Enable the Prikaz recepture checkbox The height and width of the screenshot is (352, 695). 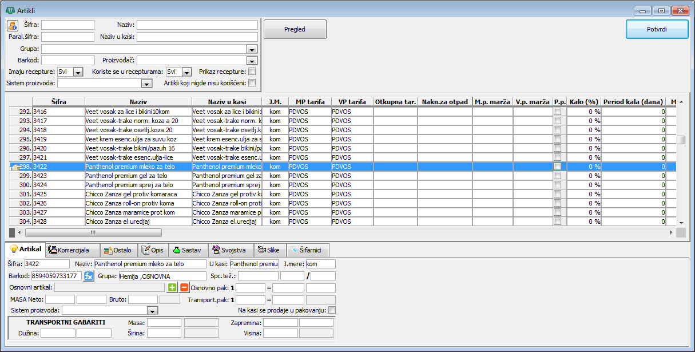(x=252, y=72)
